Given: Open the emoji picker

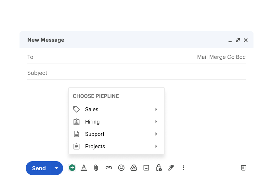Looking at the screenshot, I should [x=121, y=168].
